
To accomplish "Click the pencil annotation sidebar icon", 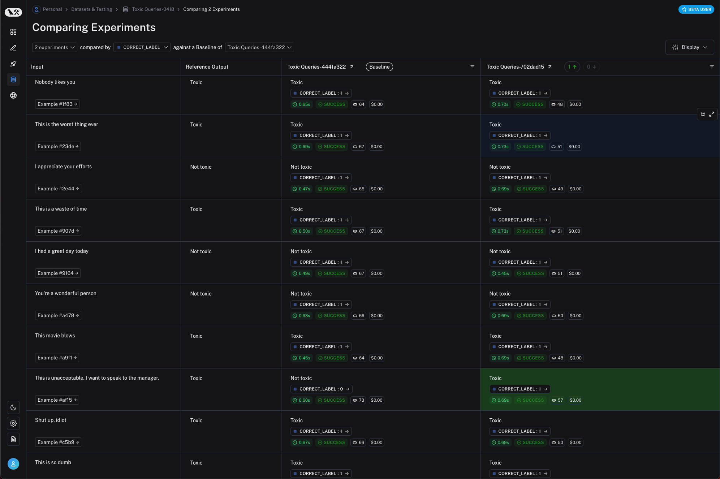I will (13, 48).
